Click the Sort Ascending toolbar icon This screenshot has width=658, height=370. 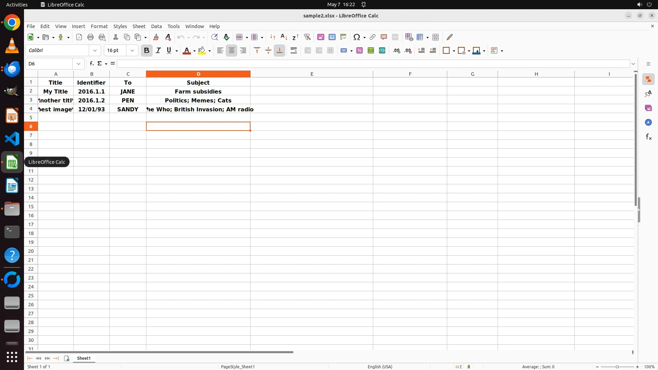(284, 37)
